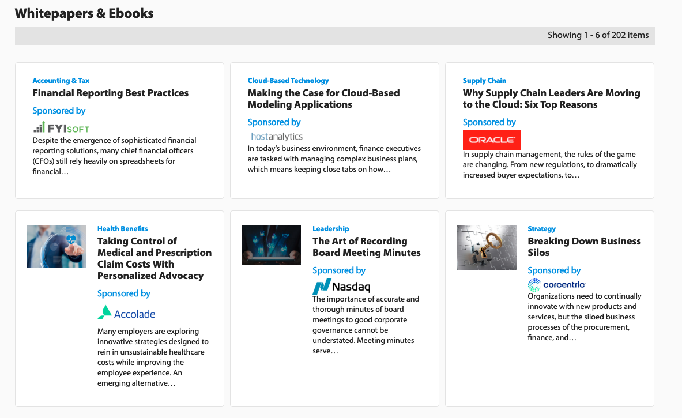This screenshot has height=418, width=682.
Task: Click 'Sponsored by' text above Nasdaq logo
Action: (x=339, y=270)
